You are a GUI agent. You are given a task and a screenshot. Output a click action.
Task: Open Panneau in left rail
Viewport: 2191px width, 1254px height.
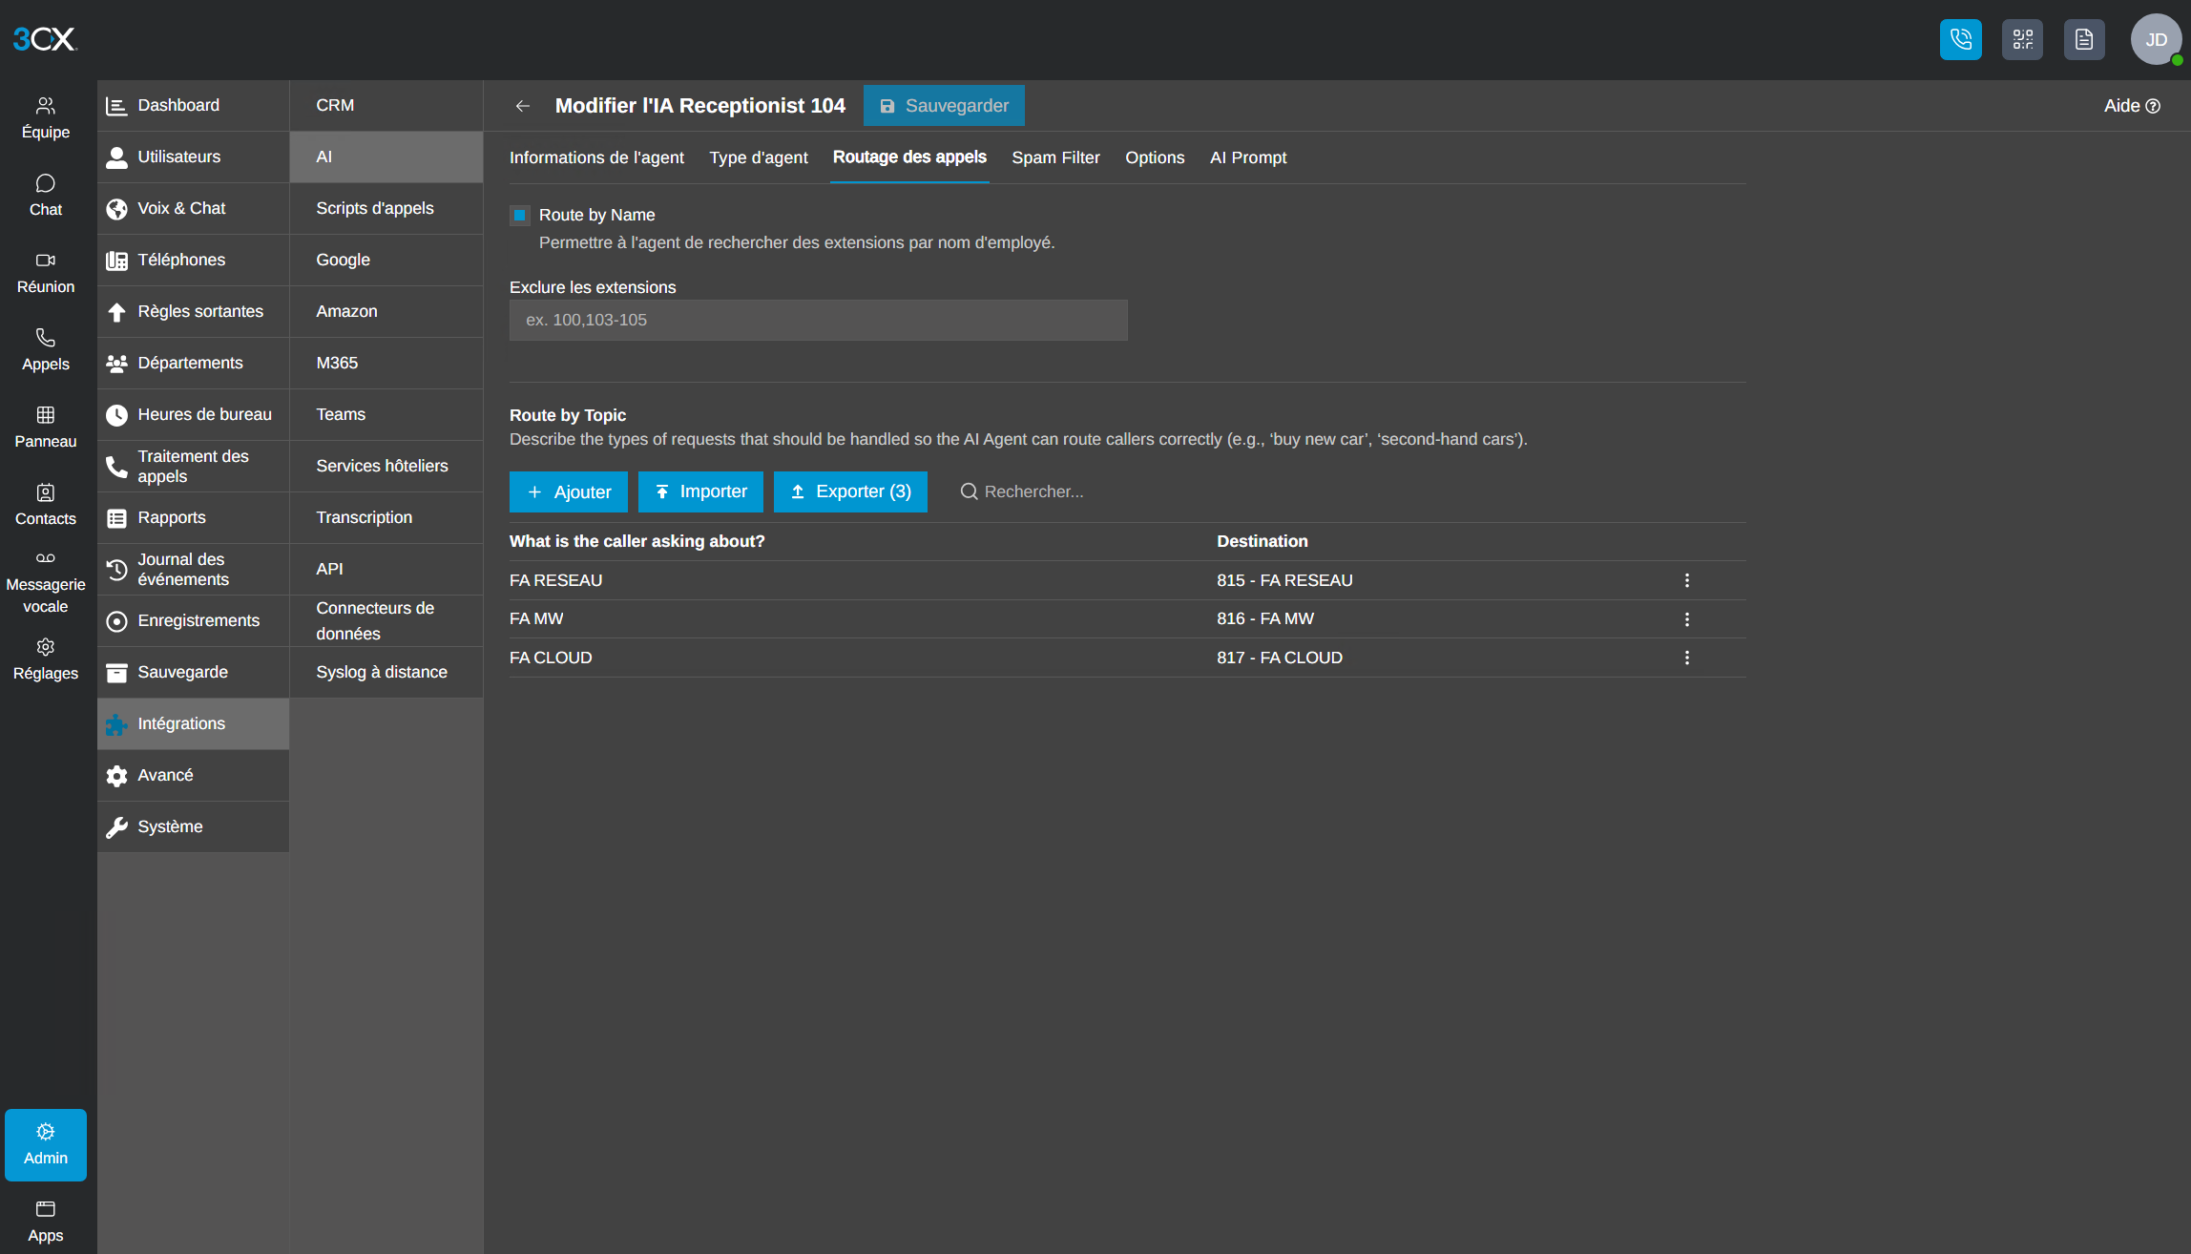tap(46, 428)
